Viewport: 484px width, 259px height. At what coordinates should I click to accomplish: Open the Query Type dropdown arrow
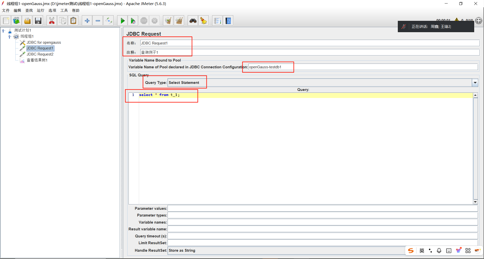(475, 83)
